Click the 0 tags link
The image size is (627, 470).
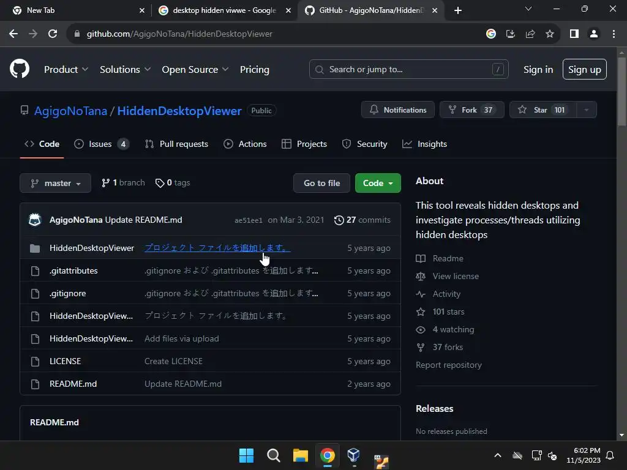173,182
